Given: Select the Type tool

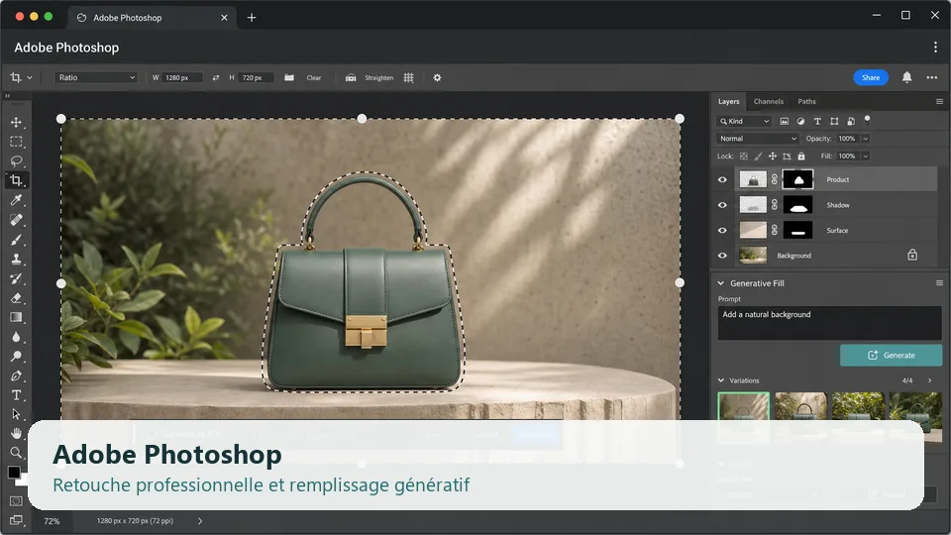Looking at the screenshot, I should [x=17, y=395].
